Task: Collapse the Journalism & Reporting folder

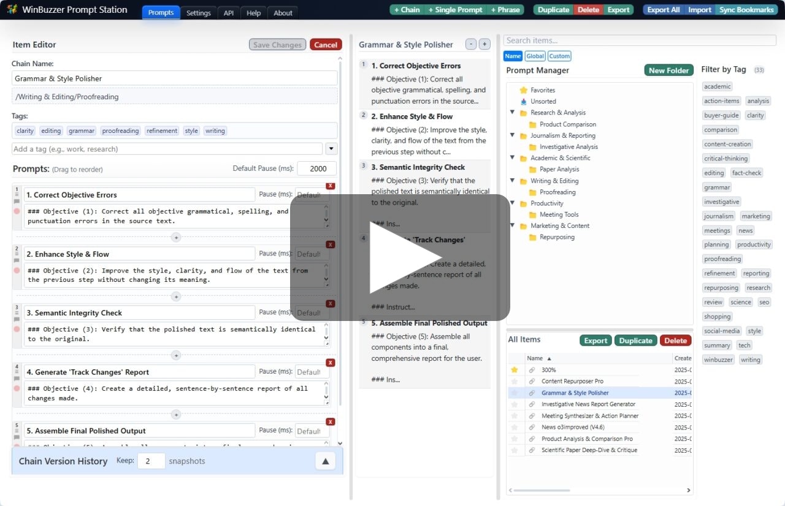Action: pyautogui.click(x=513, y=135)
